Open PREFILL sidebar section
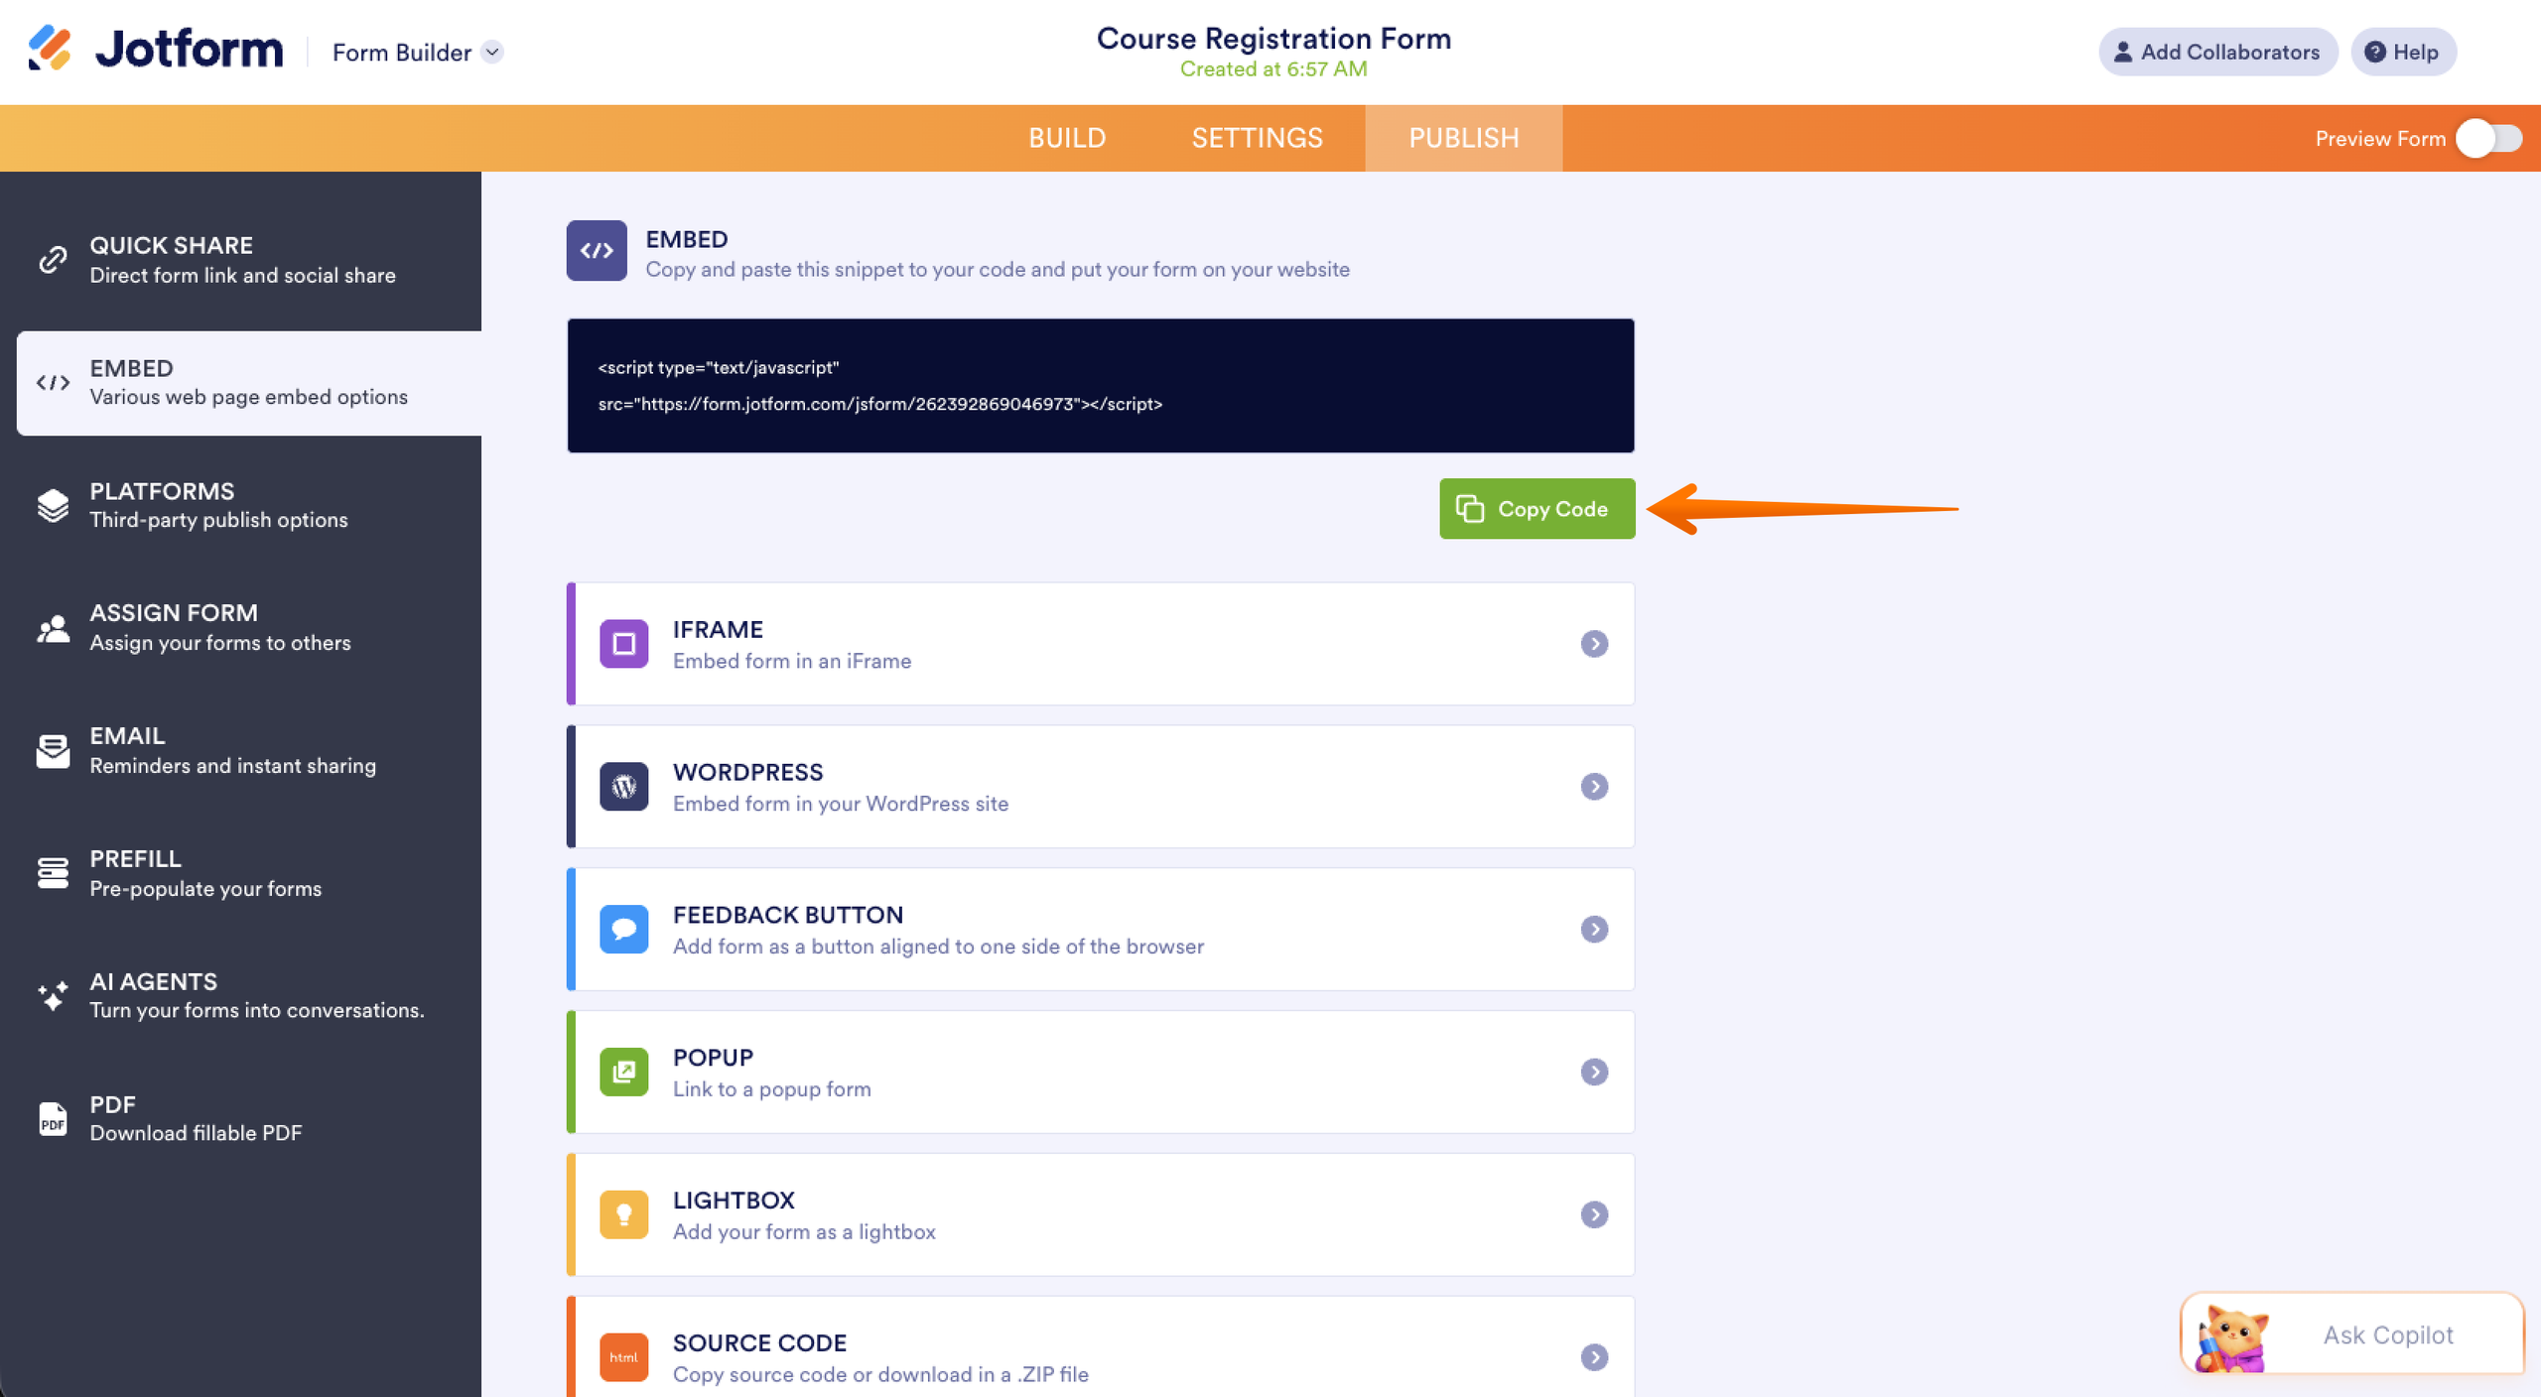The width and height of the screenshot is (2541, 1397). pos(241,874)
